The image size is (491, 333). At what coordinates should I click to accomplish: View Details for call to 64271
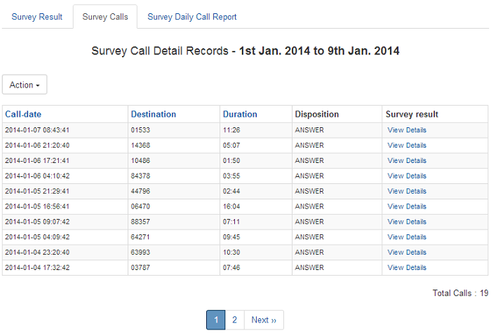tap(407, 237)
